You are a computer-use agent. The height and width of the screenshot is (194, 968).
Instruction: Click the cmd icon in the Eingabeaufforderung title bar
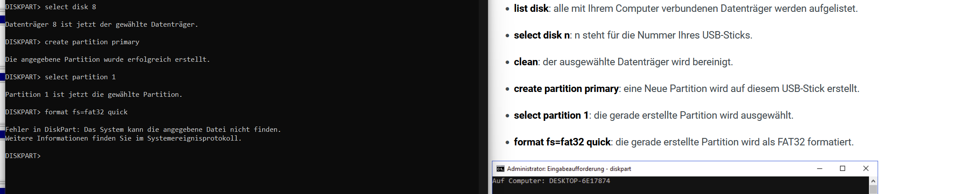pyautogui.click(x=500, y=169)
